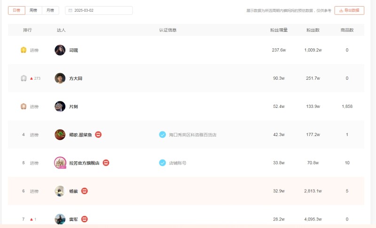376x228 pixels.
Task: Switch to the 周榜 weekly tab
Action: pyautogui.click(x=33, y=10)
